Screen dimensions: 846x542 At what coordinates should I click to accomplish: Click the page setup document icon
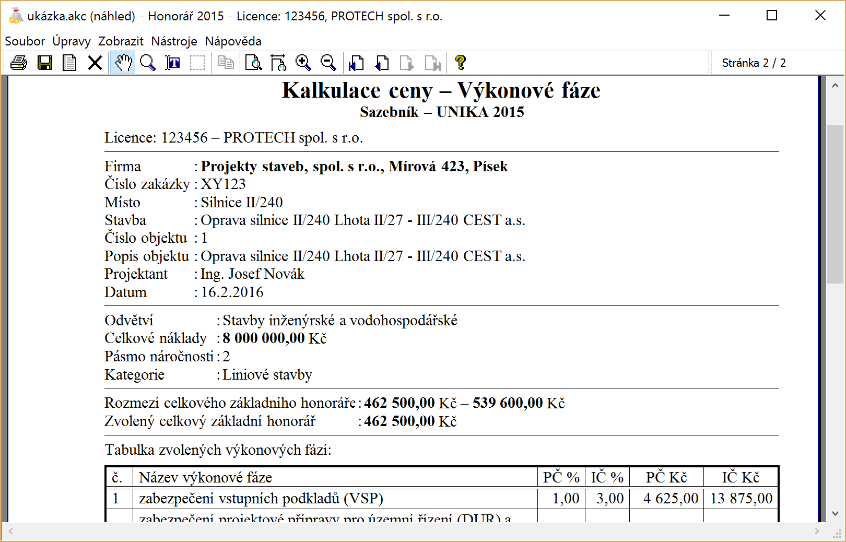[x=69, y=63]
